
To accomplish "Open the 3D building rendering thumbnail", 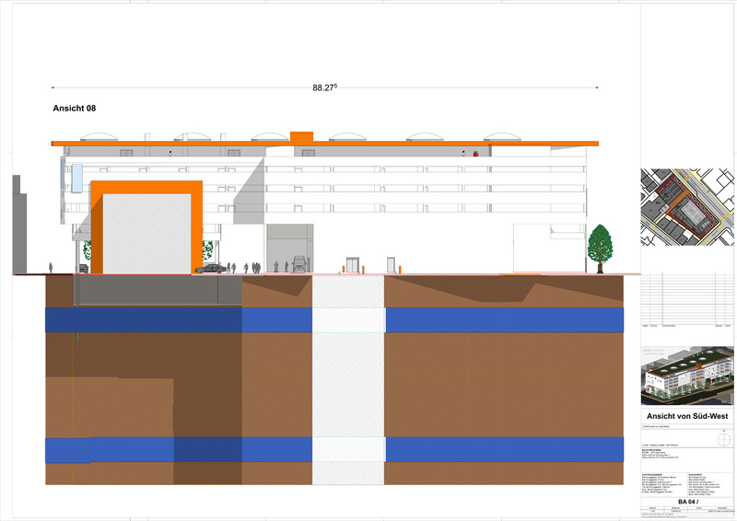I will 686,376.
